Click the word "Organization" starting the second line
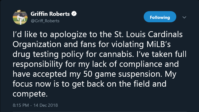This screenshot has width=199, height=112. click(37, 45)
